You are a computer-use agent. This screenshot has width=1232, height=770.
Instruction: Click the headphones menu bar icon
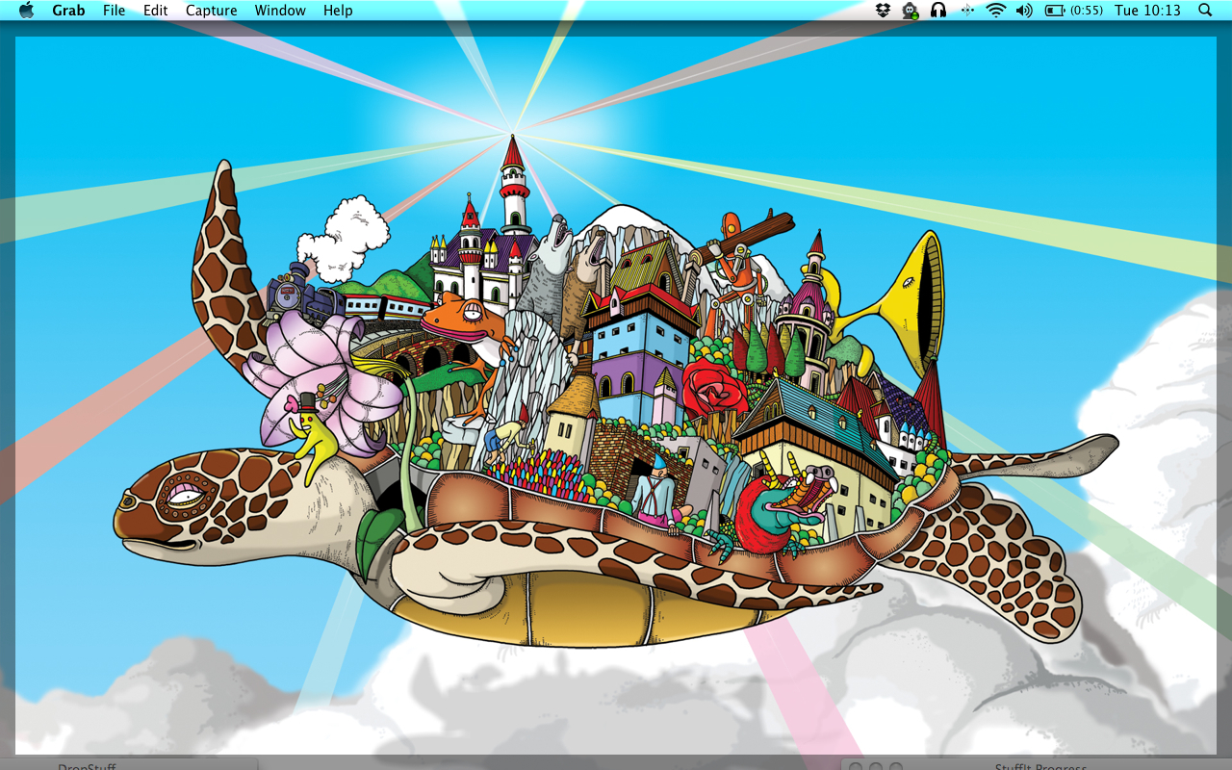938,11
